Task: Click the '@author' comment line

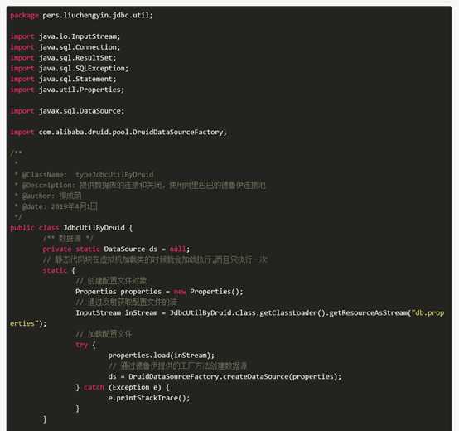Action: pyautogui.click(x=48, y=196)
